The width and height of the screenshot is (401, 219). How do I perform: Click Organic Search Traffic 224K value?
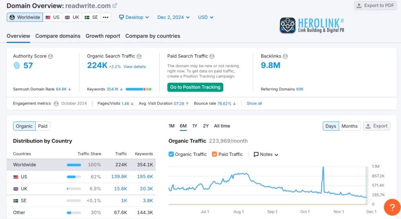pyautogui.click(x=97, y=65)
